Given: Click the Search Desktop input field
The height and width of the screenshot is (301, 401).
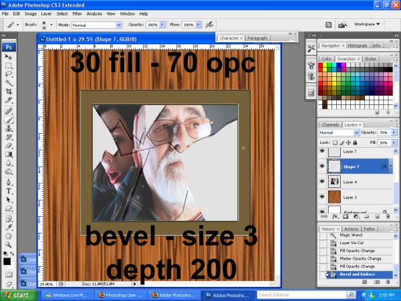Looking at the screenshot, I should (302, 295).
